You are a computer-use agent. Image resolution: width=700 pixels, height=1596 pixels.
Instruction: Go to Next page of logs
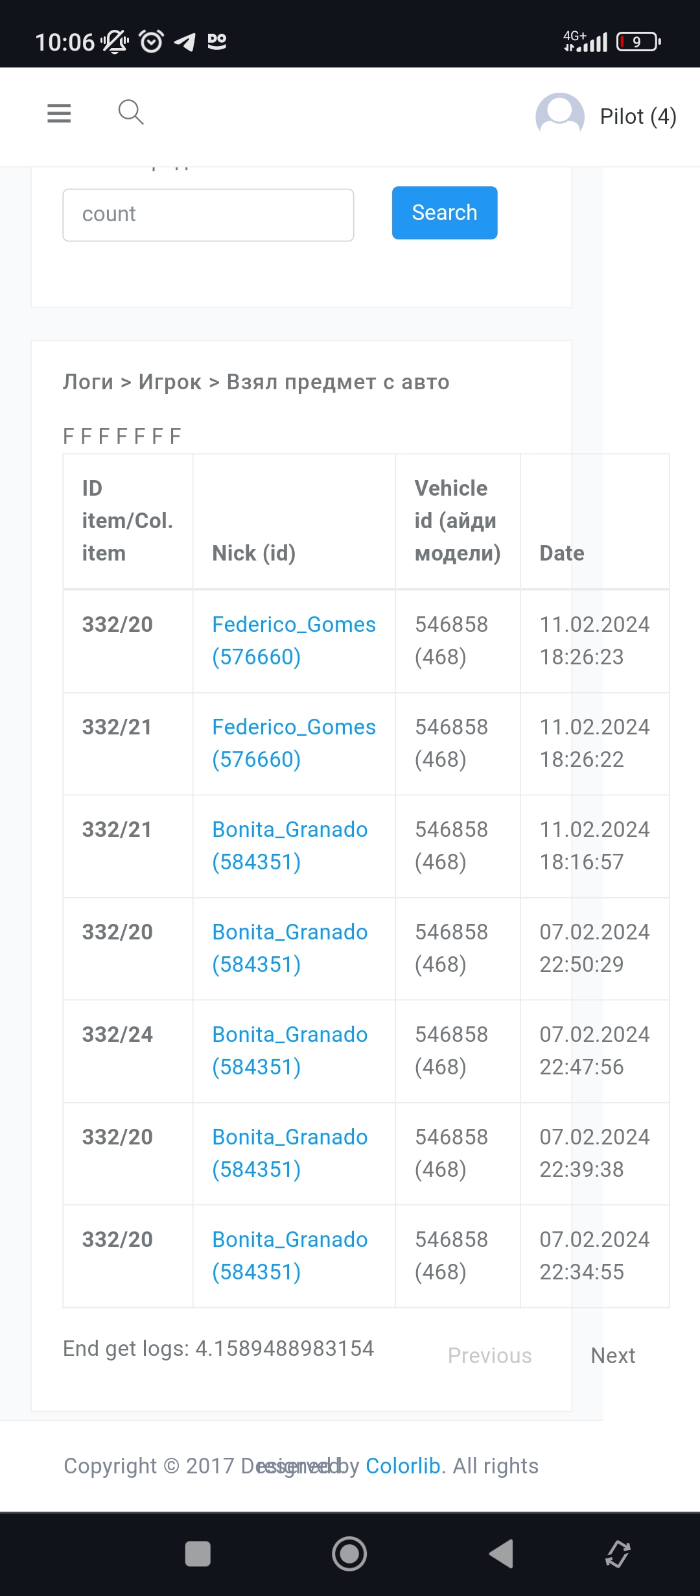(612, 1355)
